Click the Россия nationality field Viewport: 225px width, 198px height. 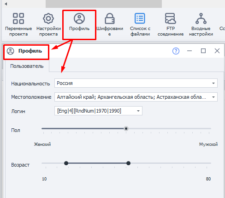point(136,83)
